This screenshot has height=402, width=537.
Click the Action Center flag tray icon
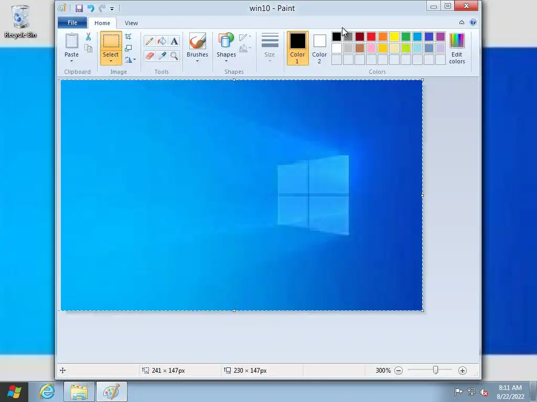click(458, 392)
